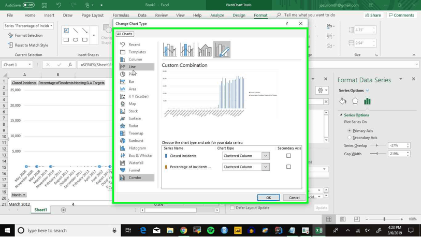
Task: Choose the Column chart category
Action: pyautogui.click(x=137, y=60)
